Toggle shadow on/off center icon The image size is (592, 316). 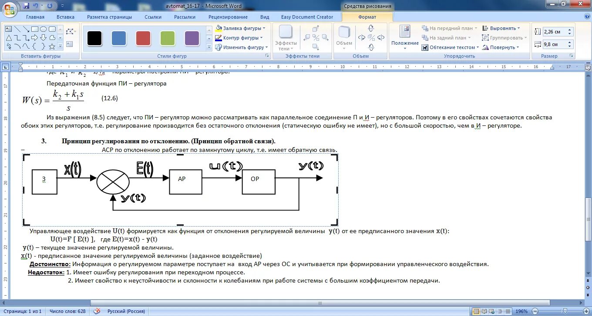point(316,38)
